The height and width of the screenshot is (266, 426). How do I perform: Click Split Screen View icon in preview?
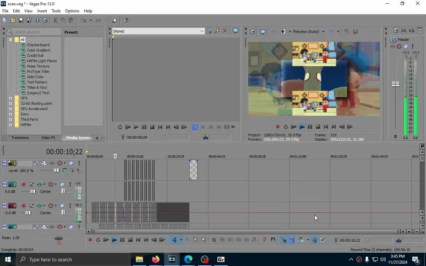coord(283,32)
